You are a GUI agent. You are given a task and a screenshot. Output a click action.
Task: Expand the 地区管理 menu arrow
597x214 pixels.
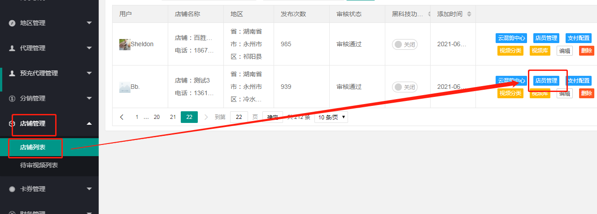pyautogui.click(x=89, y=23)
